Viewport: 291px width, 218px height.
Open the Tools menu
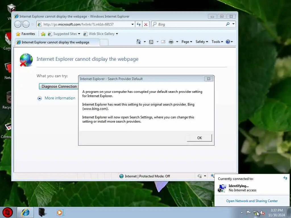(x=217, y=42)
